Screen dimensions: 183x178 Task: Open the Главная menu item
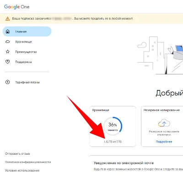(27, 31)
